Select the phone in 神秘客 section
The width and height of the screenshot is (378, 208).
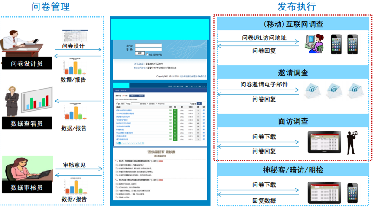tap(352, 193)
